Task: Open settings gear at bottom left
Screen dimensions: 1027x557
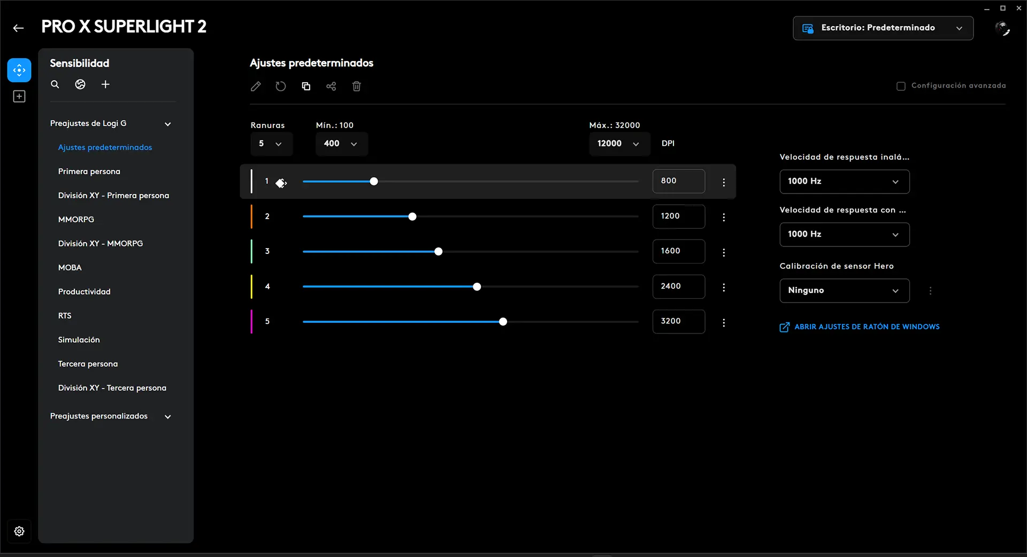Action: [19, 531]
